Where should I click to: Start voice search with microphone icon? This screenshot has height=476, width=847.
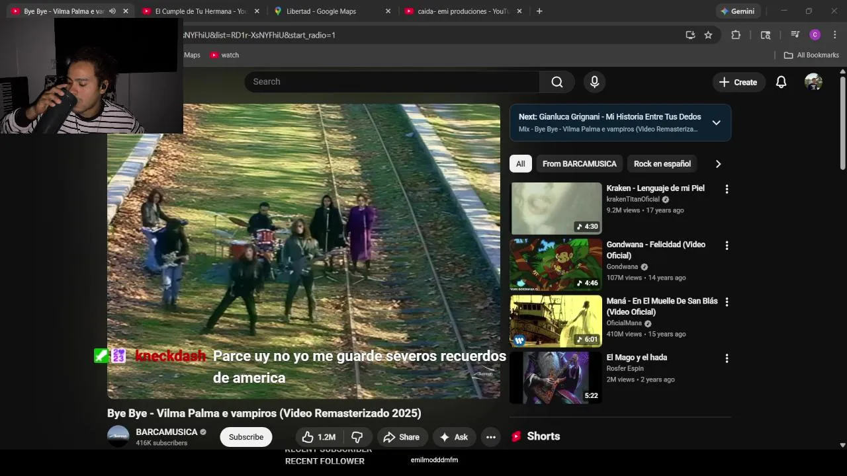click(594, 82)
